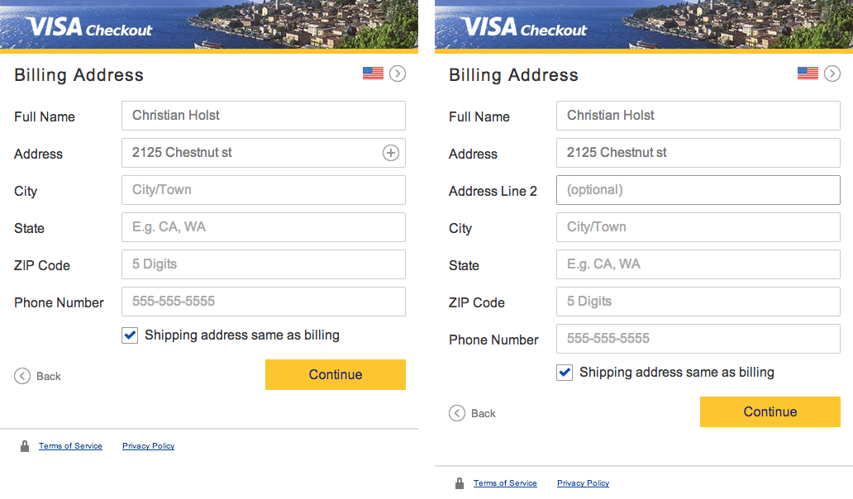853x499 pixels.
Task: Click the US flag icon in the left form
Action: point(373,74)
